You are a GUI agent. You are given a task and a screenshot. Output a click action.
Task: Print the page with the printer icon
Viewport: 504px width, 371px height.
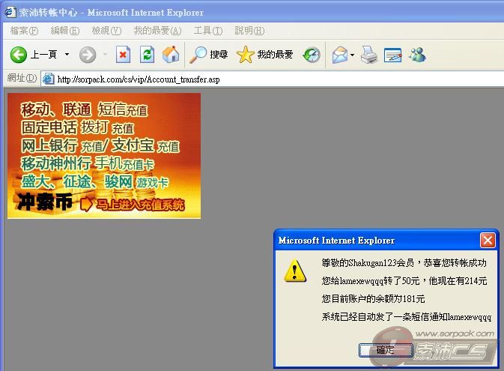click(368, 55)
